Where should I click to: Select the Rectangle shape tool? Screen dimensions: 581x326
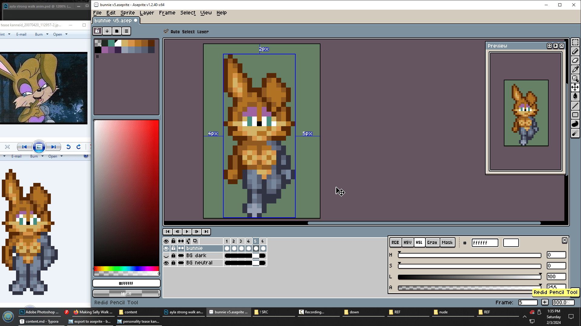pos(575,115)
